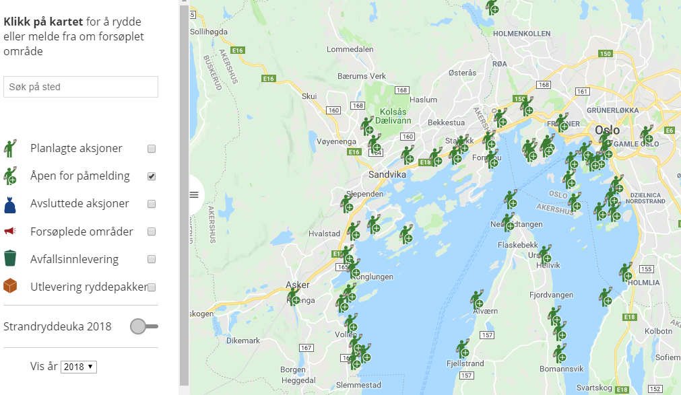Click the Slemmestad place label
Image resolution: width=681 pixels, height=395 pixels.
point(359,385)
